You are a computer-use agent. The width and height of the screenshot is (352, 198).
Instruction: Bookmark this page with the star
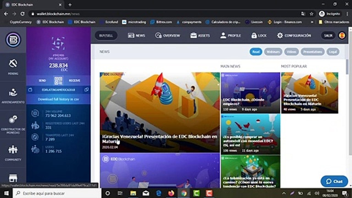tap(311, 14)
